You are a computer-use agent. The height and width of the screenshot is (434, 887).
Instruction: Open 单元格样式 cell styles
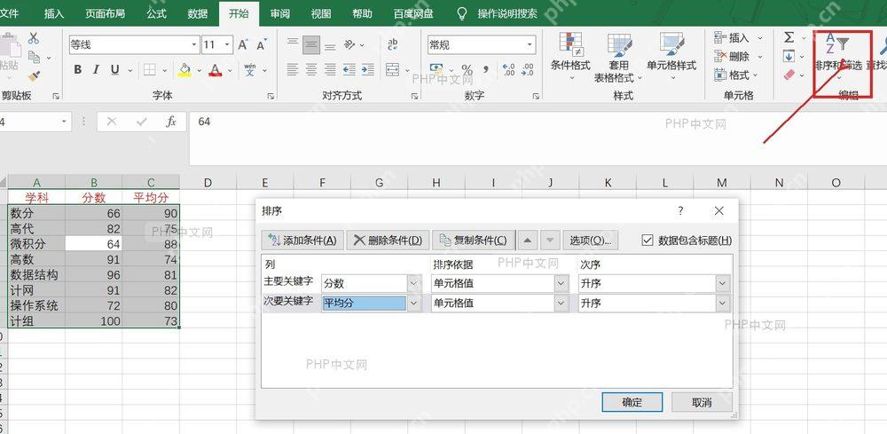671,55
